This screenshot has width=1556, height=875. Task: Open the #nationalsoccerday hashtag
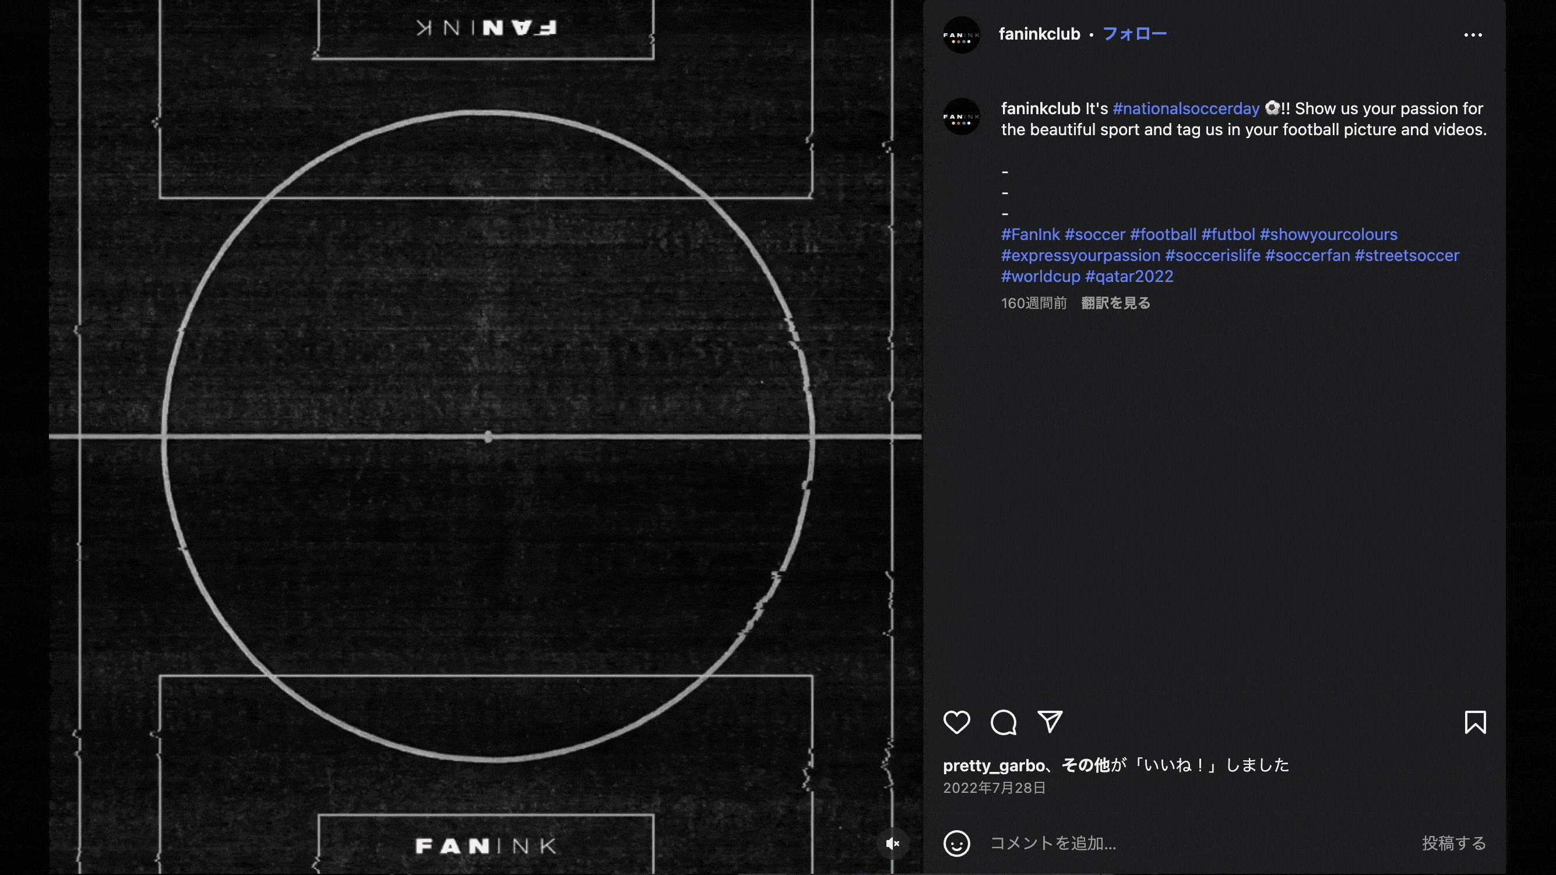(1185, 109)
